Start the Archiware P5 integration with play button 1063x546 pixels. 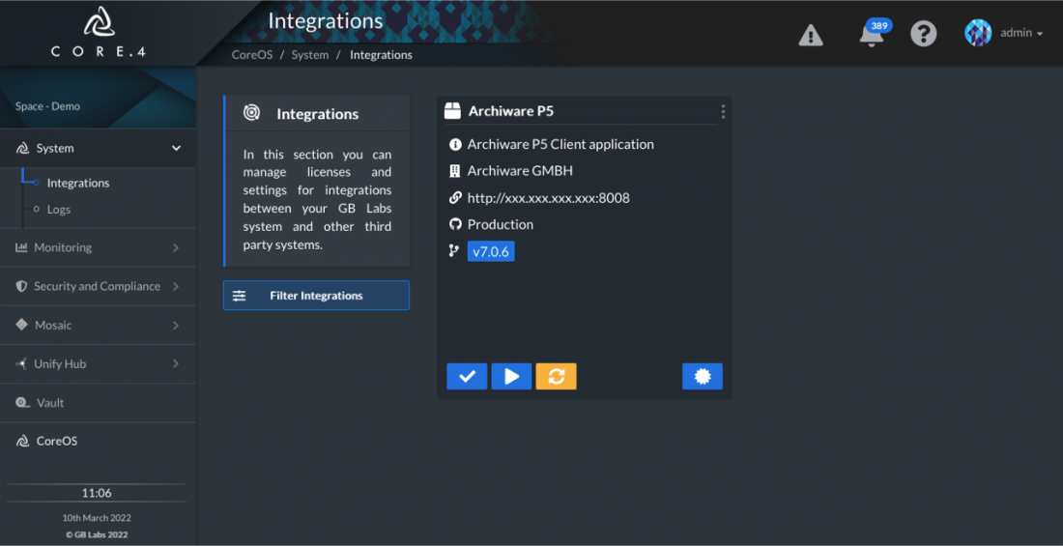tap(512, 377)
